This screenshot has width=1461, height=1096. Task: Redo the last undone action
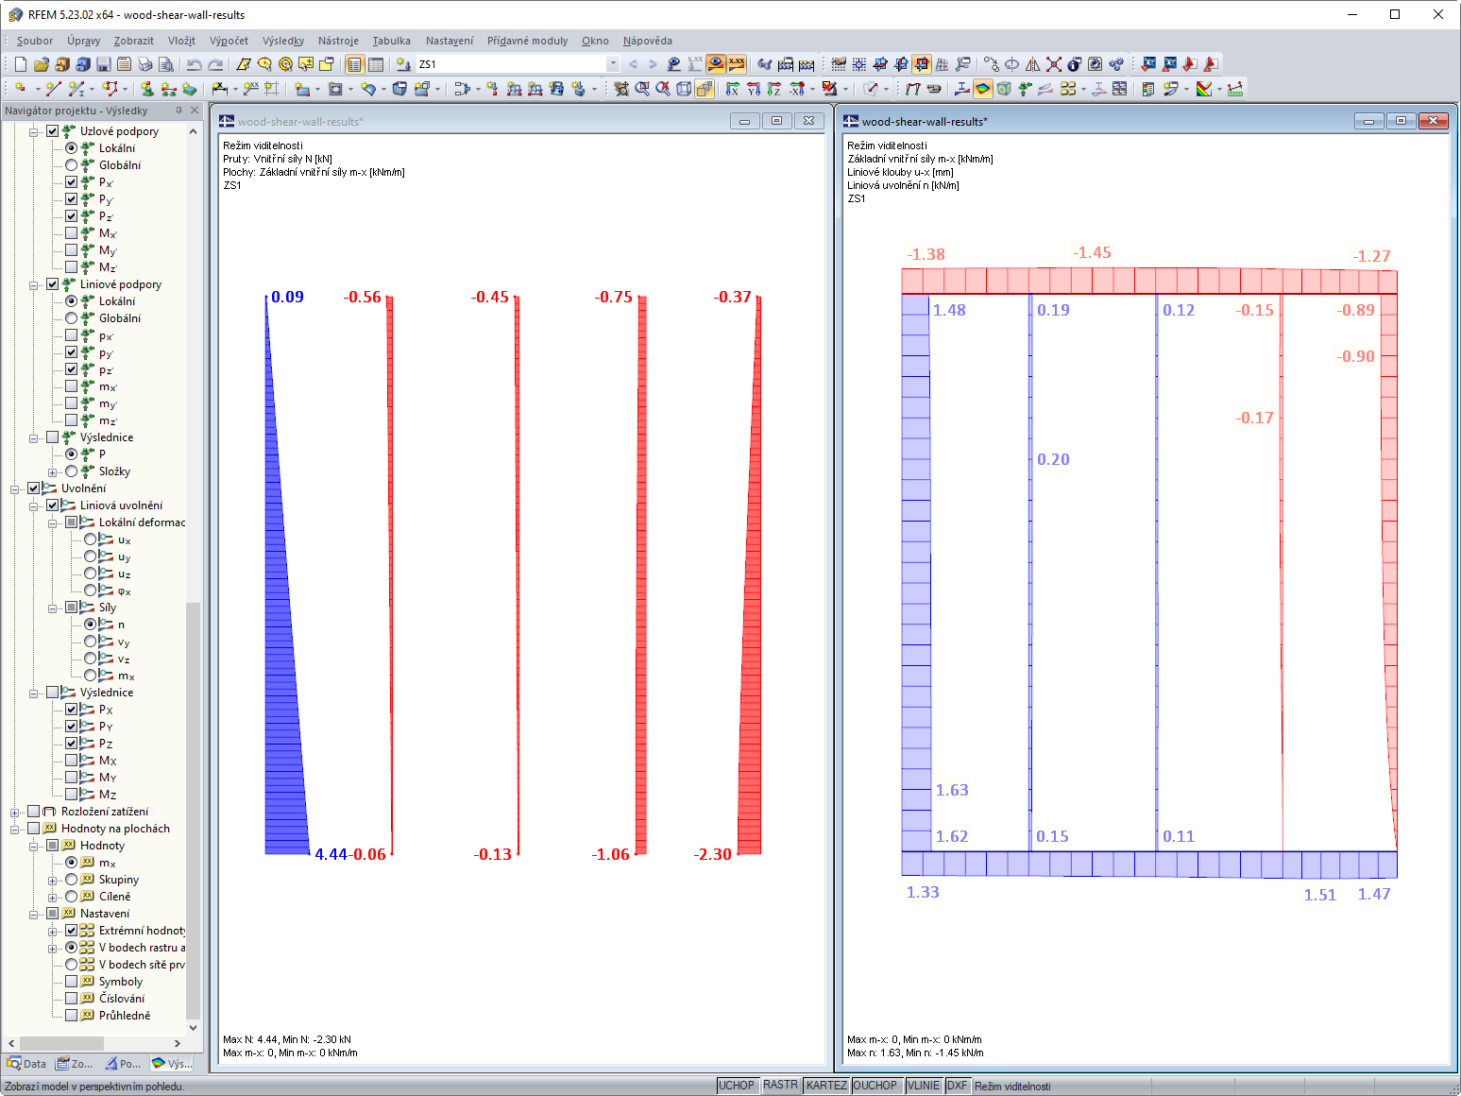(214, 64)
